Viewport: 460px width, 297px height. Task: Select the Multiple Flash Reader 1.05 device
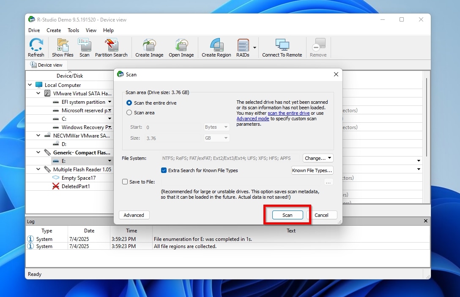click(x=82, y=170)
